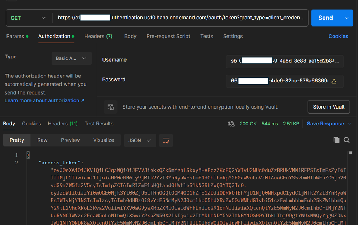Click the search response icon
Viewport: 358px width, 225px height.
347,140
